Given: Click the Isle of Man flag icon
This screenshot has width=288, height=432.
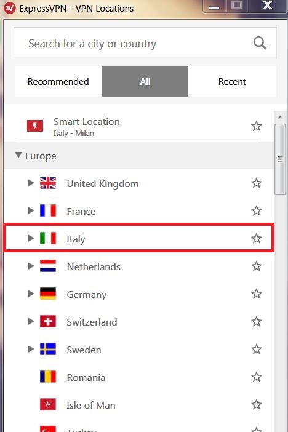Looking at the screenshot, I should (48, 404).
